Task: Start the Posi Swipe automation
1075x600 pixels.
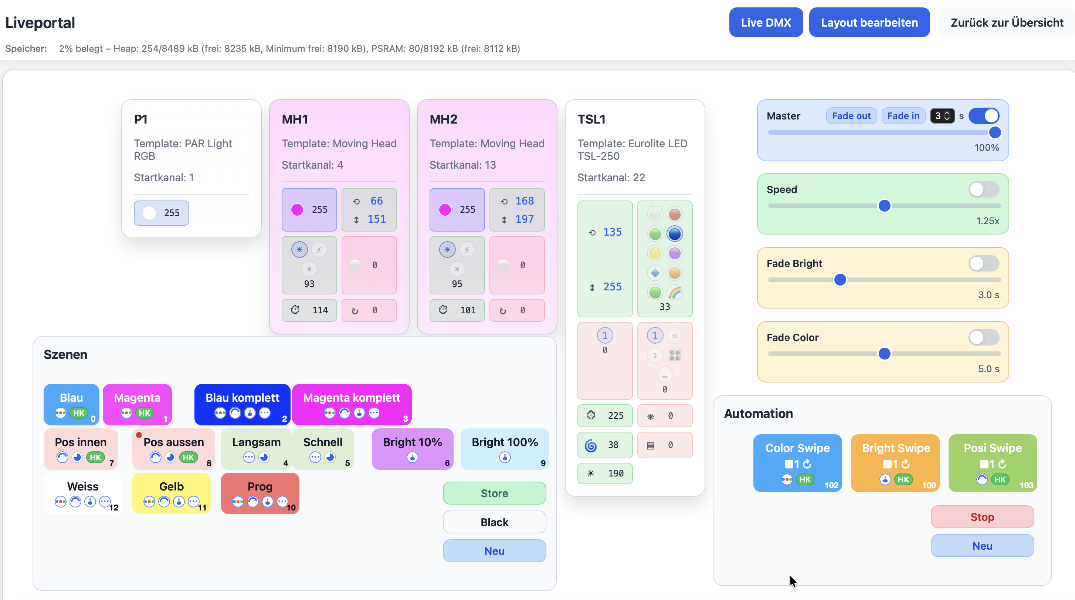Action: (x=992, y=463)
